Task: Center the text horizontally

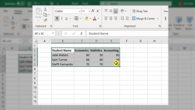Action: (x=111, y=18)
